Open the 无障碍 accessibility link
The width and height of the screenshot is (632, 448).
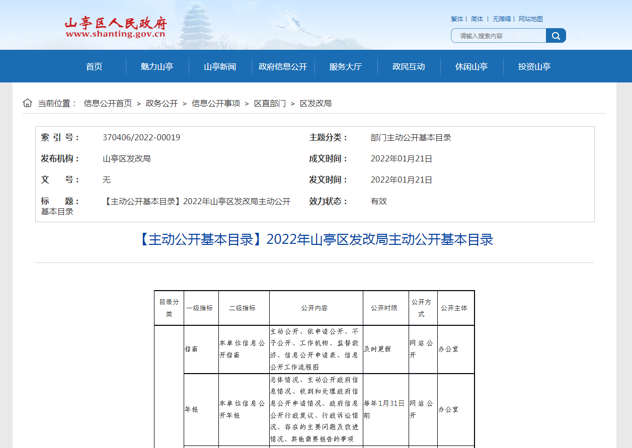(x=502, y=19)
